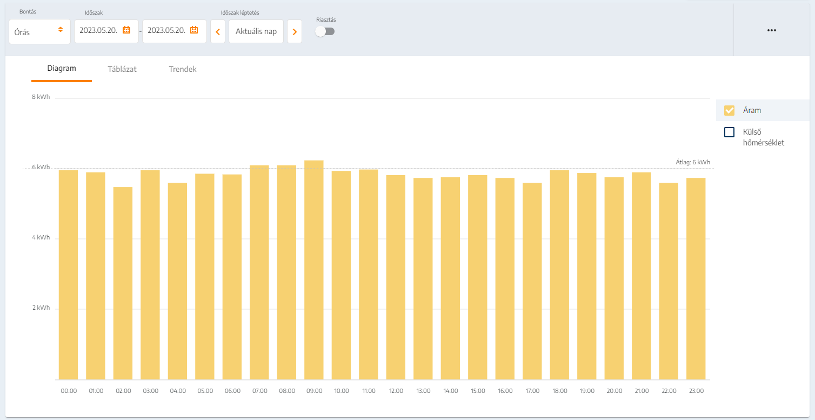815x420 pixels.
Task: Click the 09:00 bar in chart
Action: (x=314, y=270)
